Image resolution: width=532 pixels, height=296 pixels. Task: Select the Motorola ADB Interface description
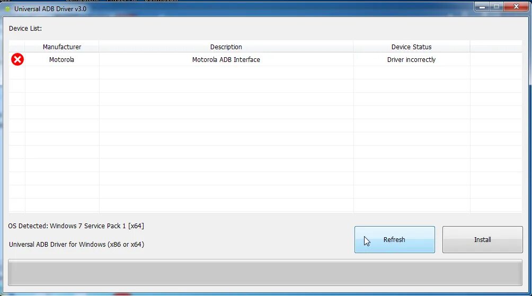tap(226, 60)
